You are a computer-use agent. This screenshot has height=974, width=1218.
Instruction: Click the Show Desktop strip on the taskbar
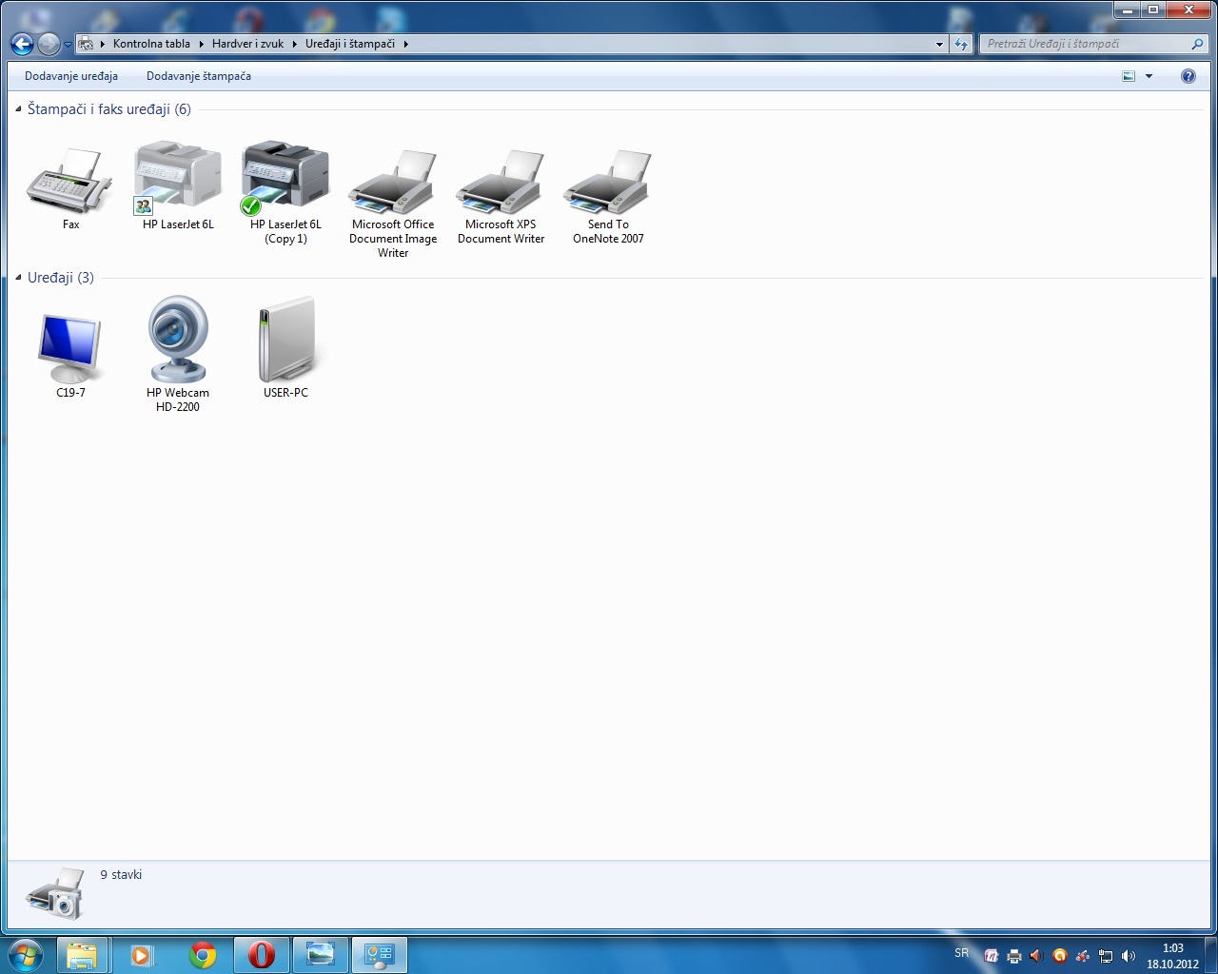click(1211, 955)
